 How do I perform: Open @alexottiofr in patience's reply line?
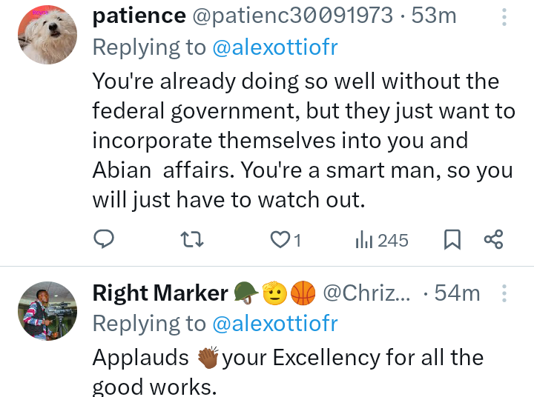(275, 47)
